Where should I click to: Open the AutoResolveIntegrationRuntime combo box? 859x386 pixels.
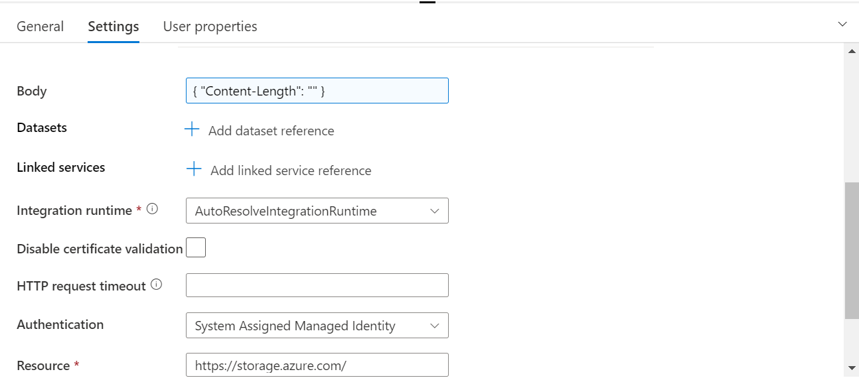tap(317, 210)
